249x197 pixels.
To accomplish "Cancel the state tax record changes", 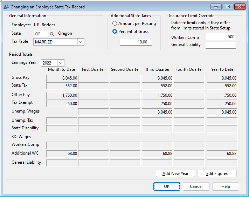I will (x=196, y=186).
